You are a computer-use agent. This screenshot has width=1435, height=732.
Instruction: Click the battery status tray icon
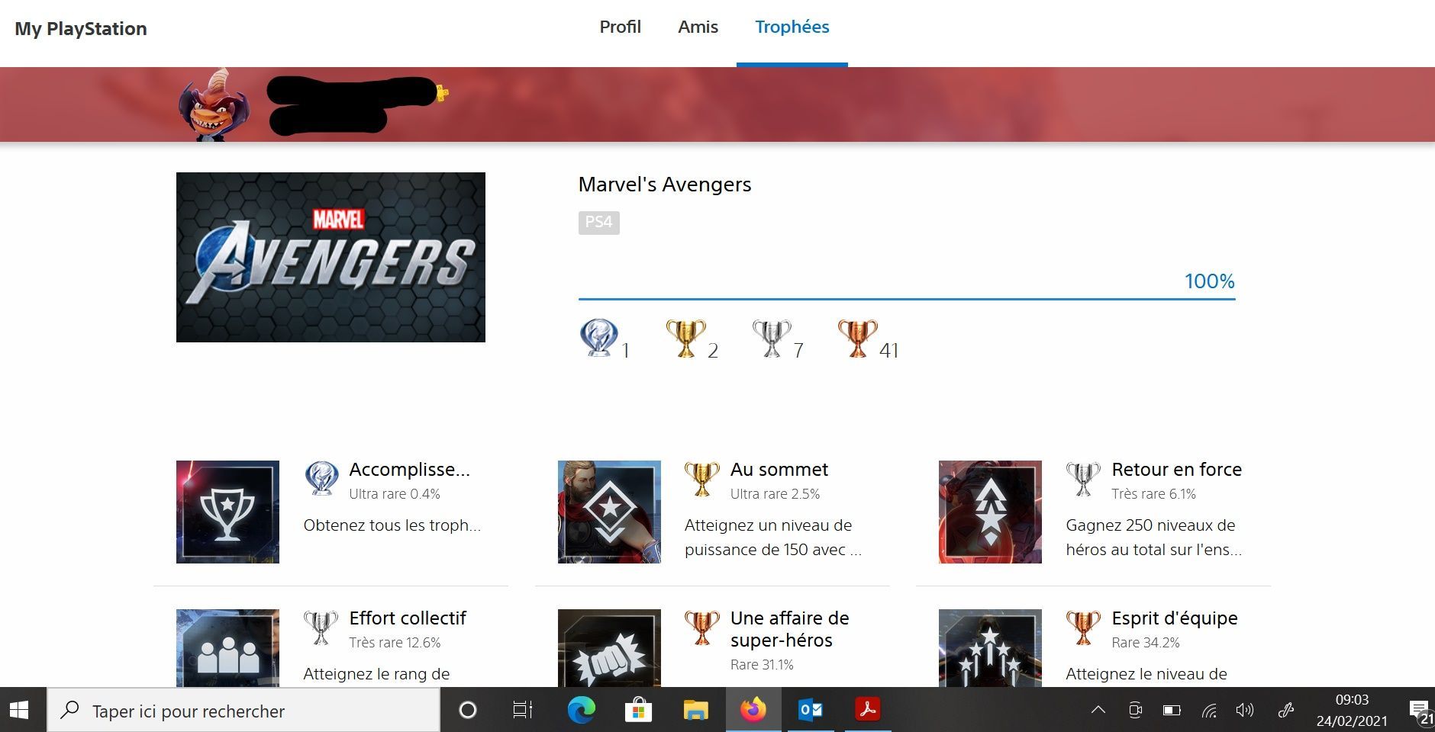tap(1172, 710)
